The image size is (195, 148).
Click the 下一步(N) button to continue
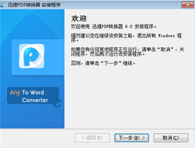pyautogui.click(x=131, y=138)
